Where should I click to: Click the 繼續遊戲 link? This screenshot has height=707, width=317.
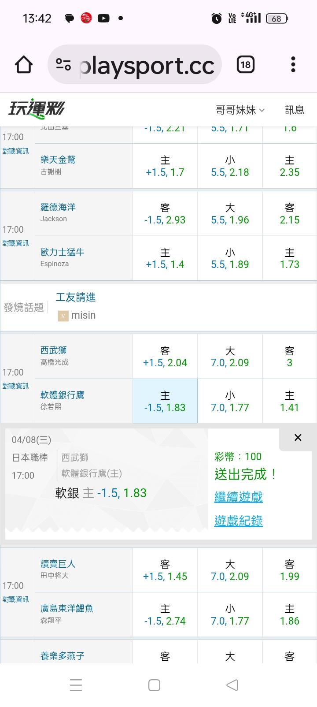coord(238,497)
